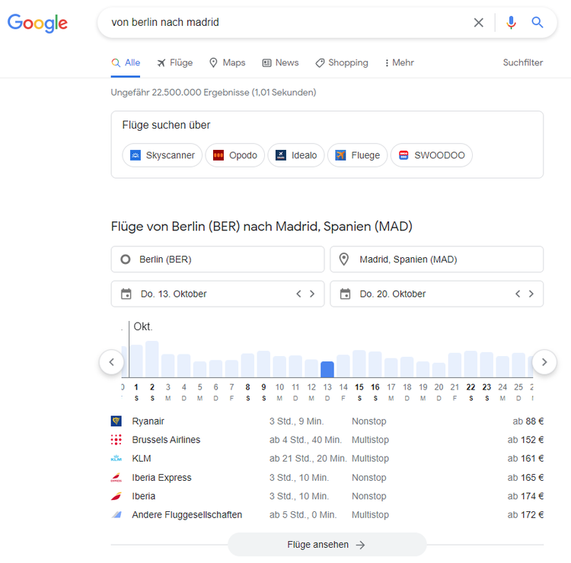571x563 pixels.
Task: Open Andere Fluggesellschaften row
Action: pyautogui.click(x=327, y=514)
